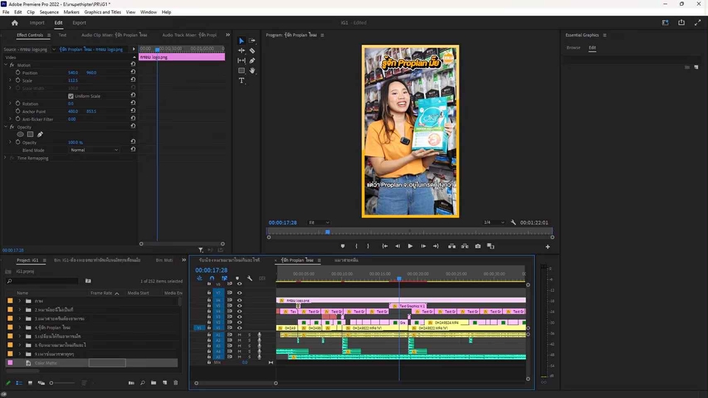The height and width of the screenshot is (398, 708).
Task: Click the Extract button in Program monitor
Action: (465, 246)
